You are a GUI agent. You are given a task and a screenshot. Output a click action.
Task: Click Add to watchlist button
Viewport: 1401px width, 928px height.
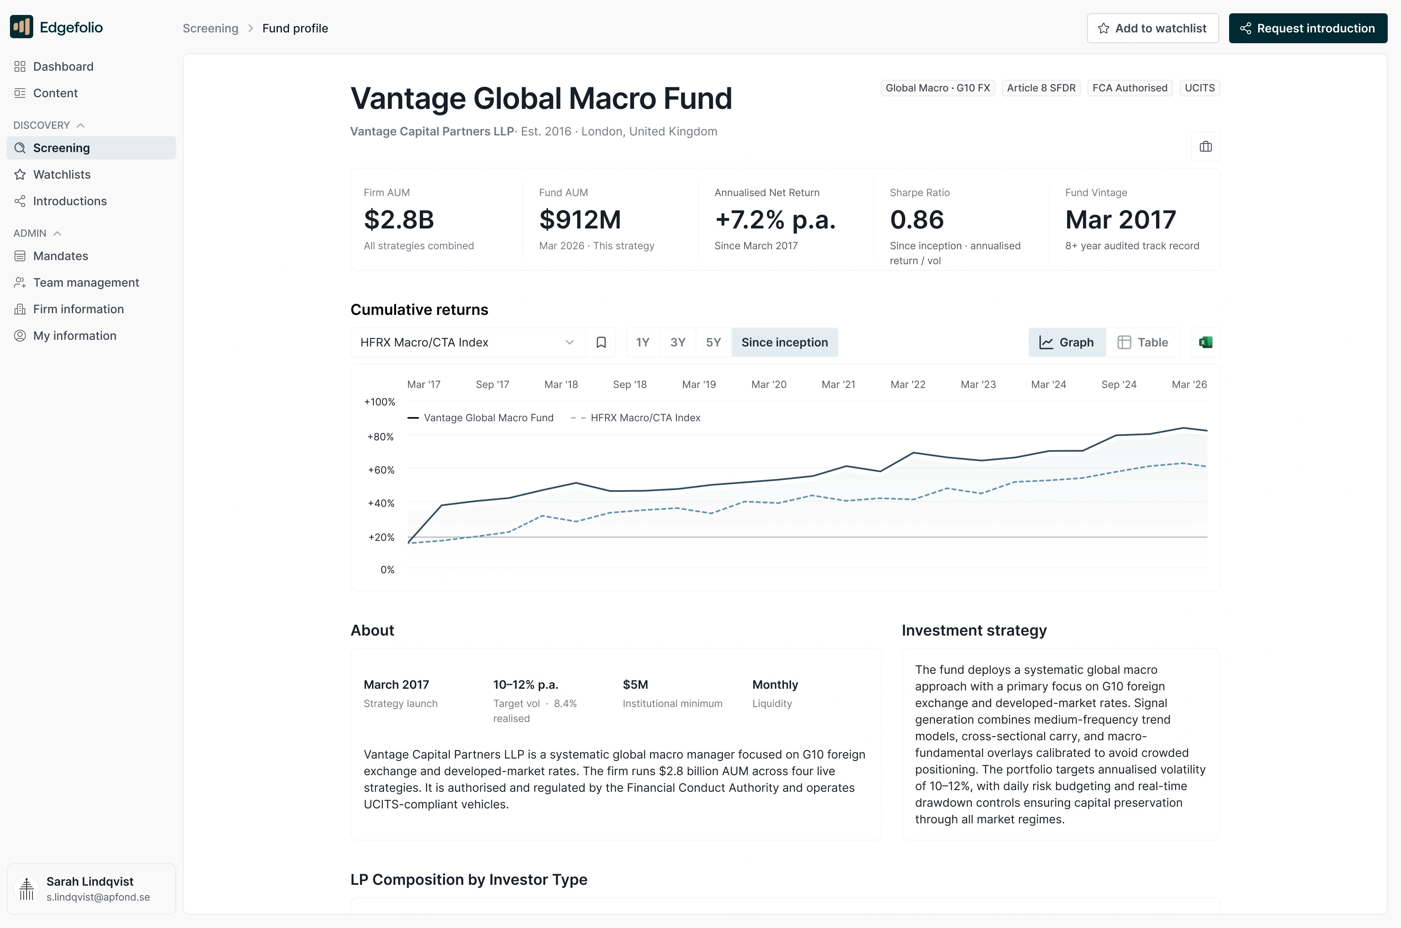tap(1153, 28)
